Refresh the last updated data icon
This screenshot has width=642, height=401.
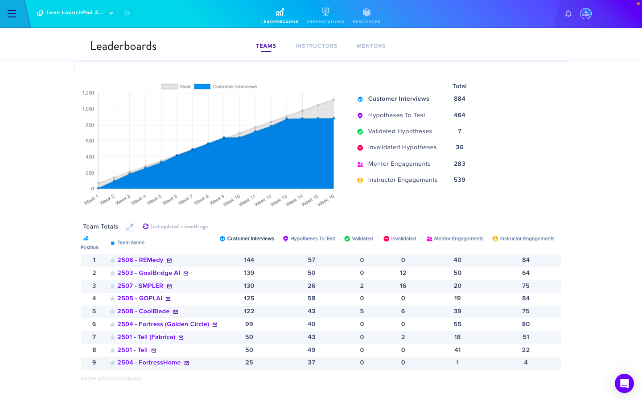coord(145,226)
